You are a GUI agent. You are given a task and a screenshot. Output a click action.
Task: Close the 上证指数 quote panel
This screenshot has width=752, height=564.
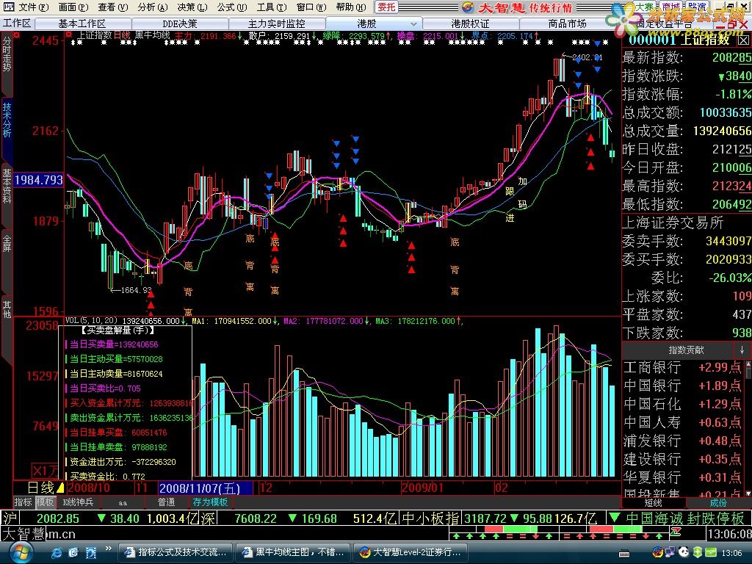pos(743,40)
